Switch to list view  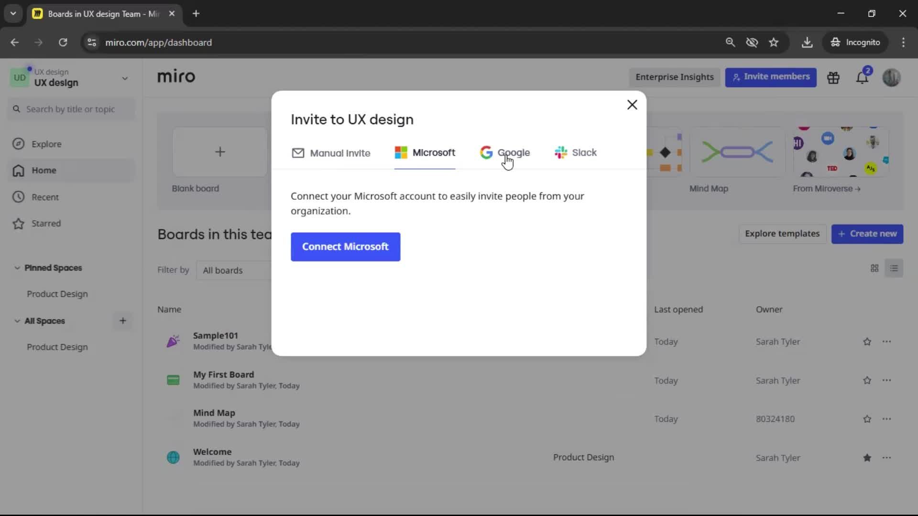coord(894,269)
